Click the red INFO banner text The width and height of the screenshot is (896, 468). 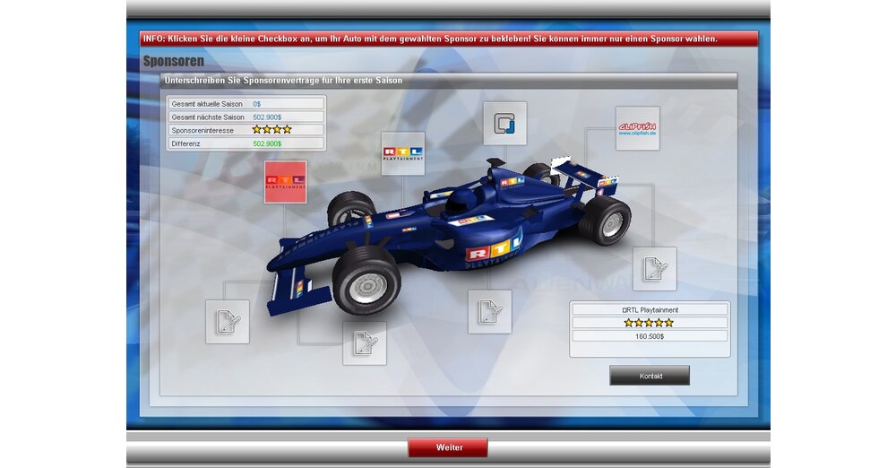430,39
